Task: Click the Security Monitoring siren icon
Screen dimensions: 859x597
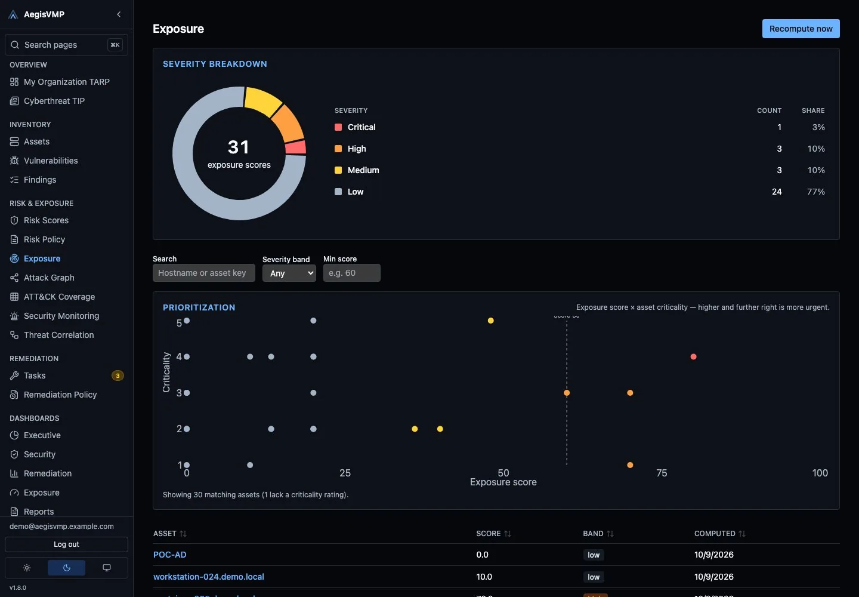Action: coord(14,316)
